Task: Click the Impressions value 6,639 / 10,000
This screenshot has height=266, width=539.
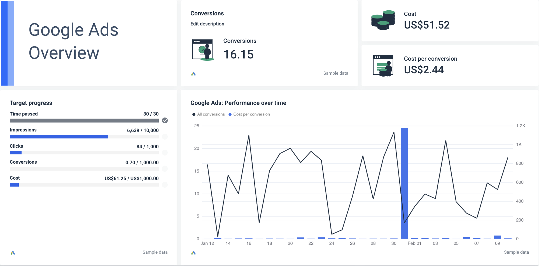Action: 143,130
